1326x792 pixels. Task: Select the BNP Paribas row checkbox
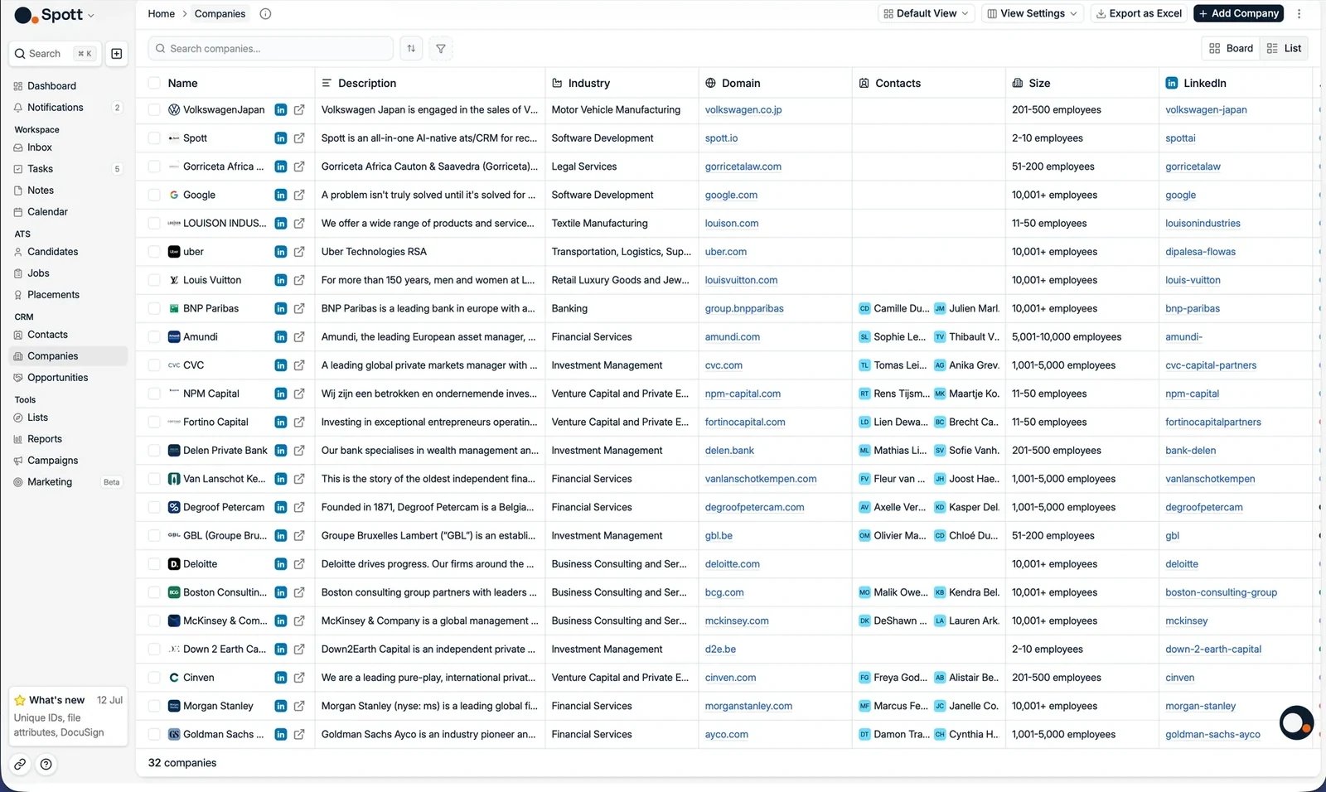pos(154,308)
